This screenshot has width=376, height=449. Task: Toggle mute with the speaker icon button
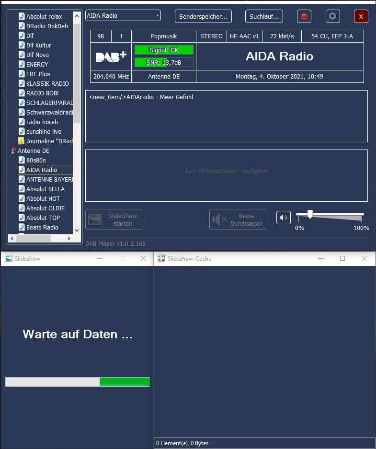click(x=283, y=218)
